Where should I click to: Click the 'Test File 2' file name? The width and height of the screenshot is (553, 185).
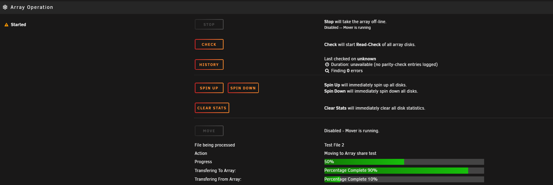pos(334,145)
